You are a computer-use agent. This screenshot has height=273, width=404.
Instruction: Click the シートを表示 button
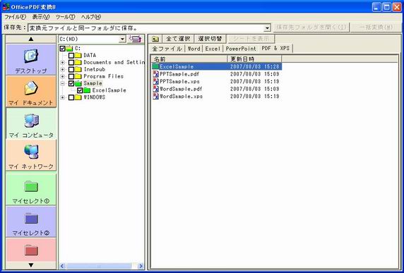251,39
